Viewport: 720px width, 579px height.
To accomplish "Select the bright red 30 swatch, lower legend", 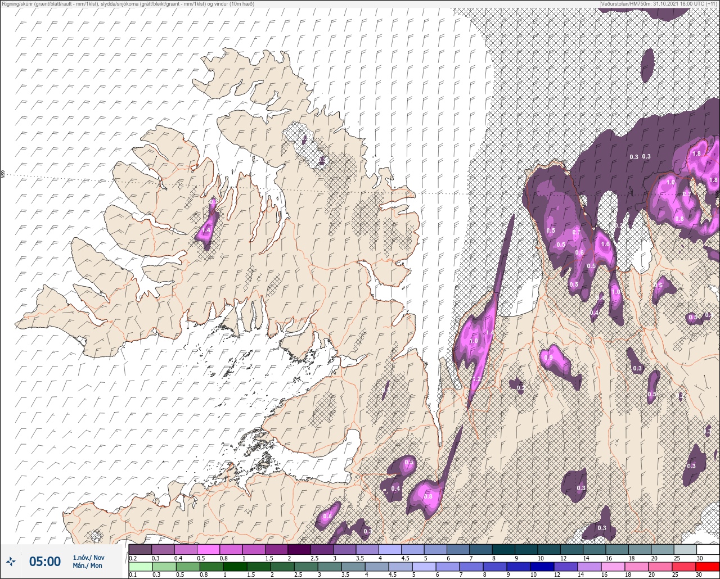I will coord(708,567).
